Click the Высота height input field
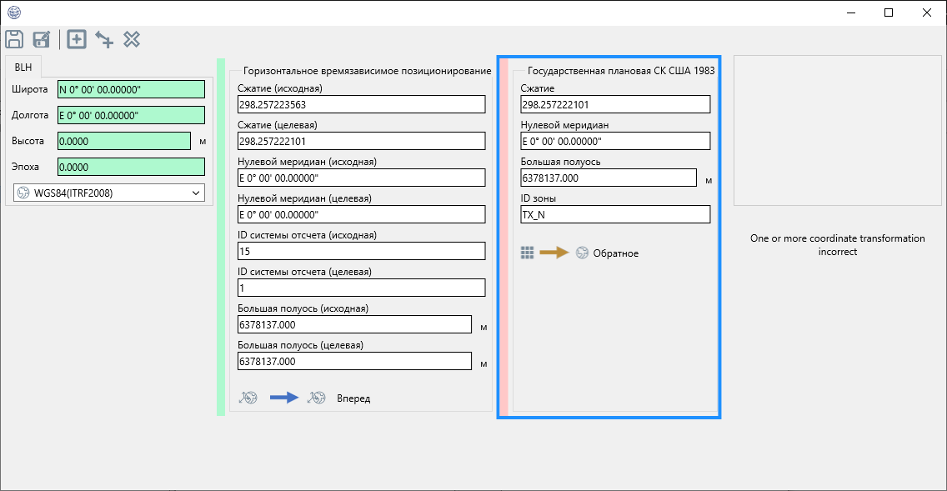This screenshot has width=947, height=491. click(123, 141)
